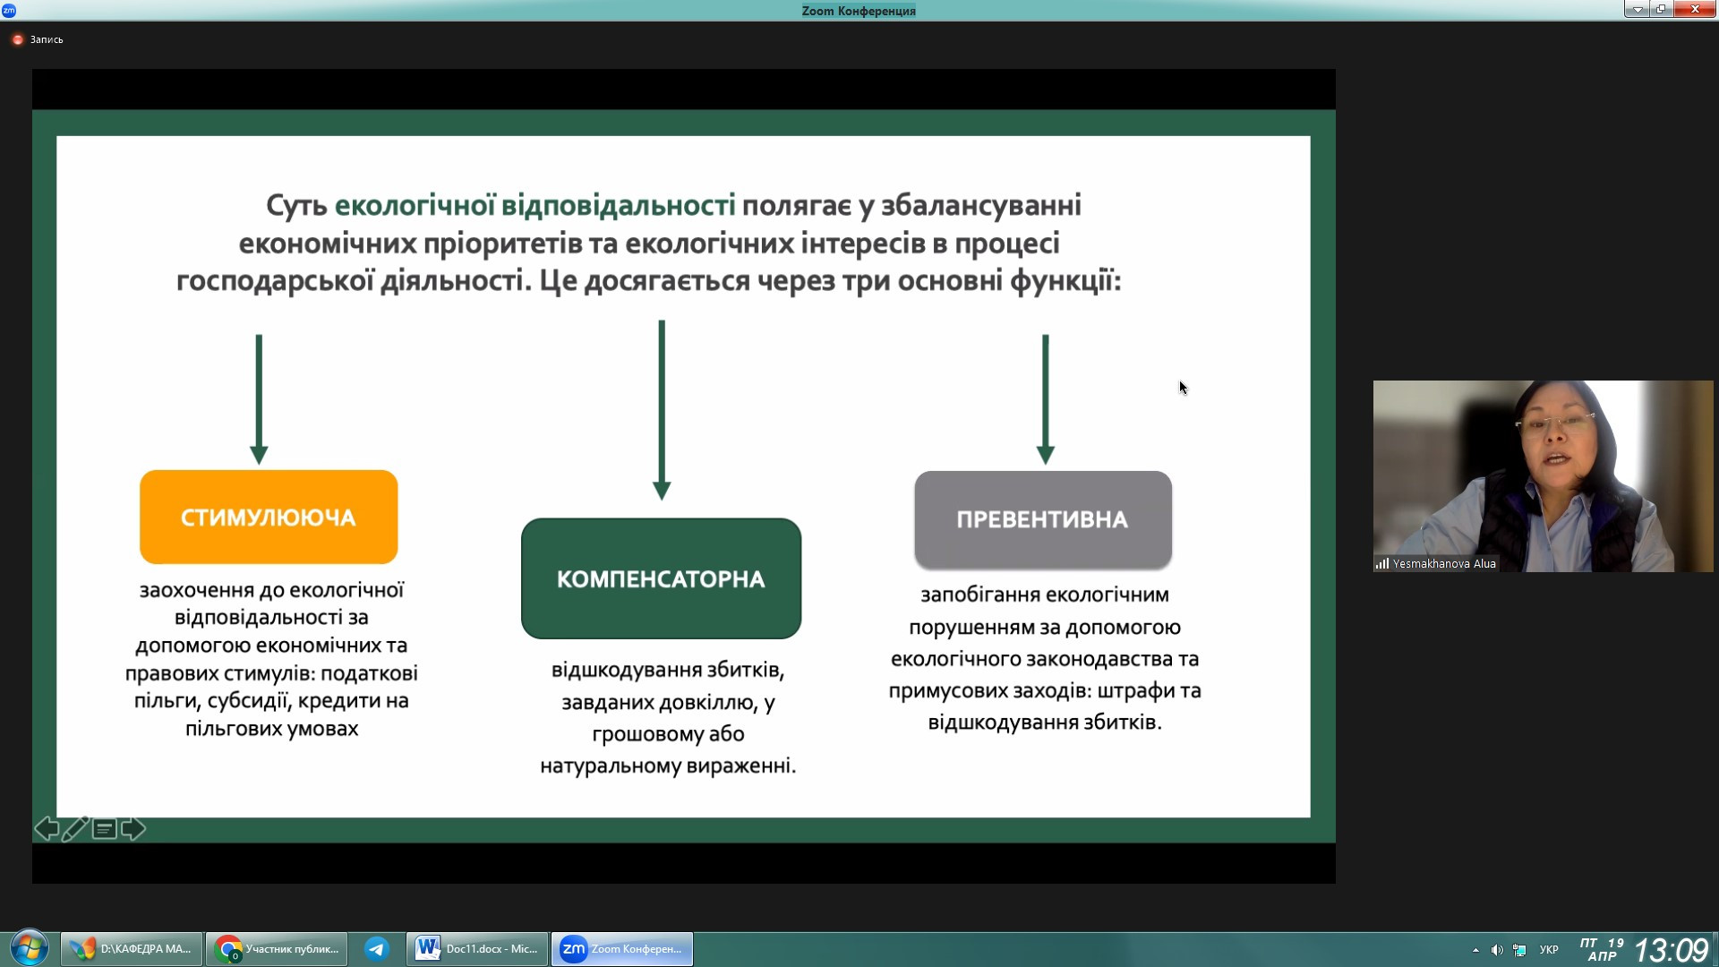Open the Windows Start orb
The height and width of the screenshot is (967, 1719).
[29, 948]
